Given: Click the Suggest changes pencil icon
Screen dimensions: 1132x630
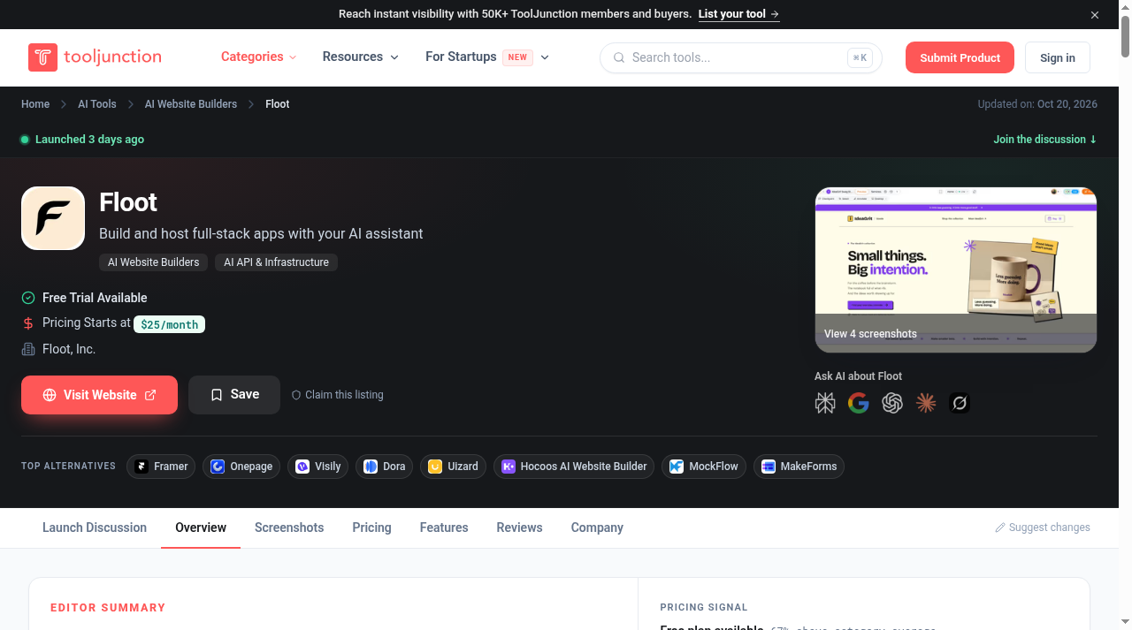Looking at the screenshot, I should (1000, 528).
